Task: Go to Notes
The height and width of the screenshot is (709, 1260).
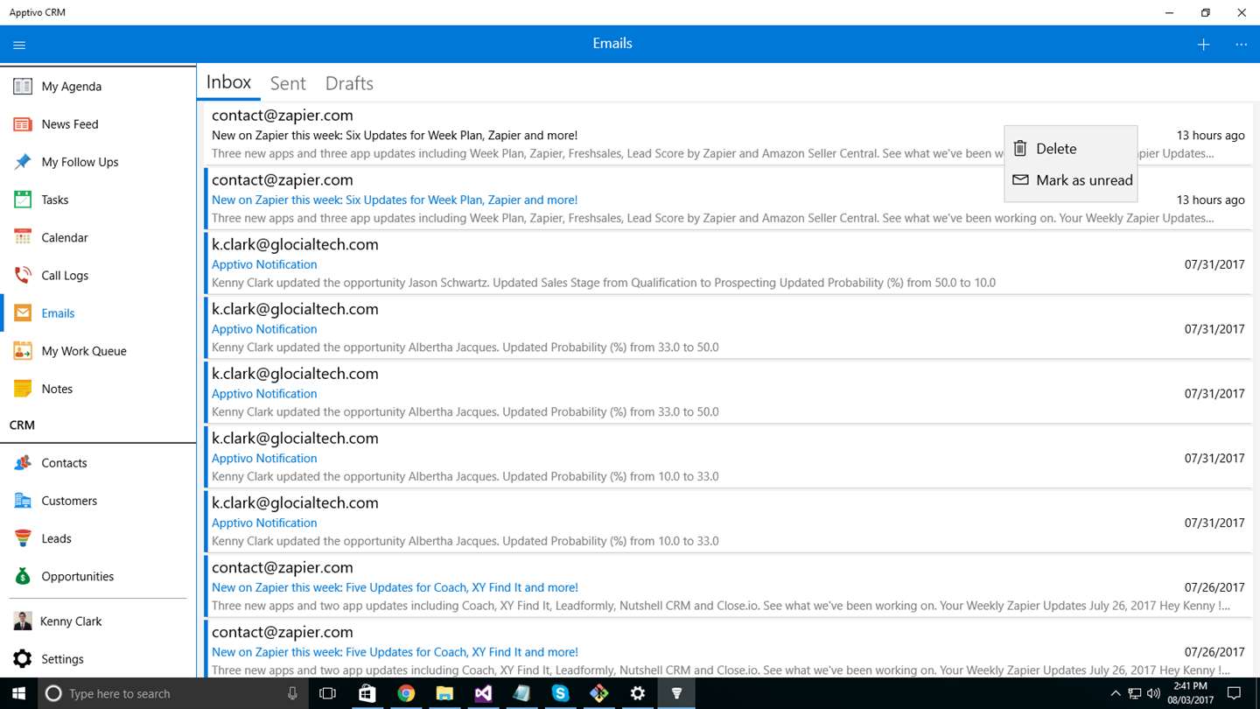Action: point(98,389)
